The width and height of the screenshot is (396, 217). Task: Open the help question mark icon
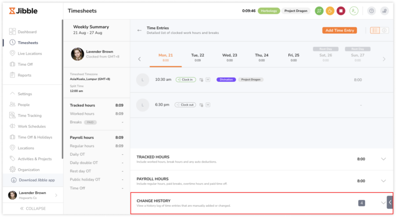(371, 11)
